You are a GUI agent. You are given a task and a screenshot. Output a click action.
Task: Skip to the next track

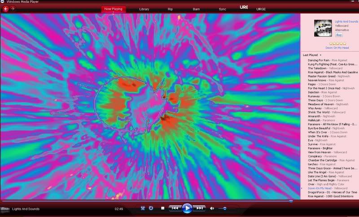[x=199, y=208]
